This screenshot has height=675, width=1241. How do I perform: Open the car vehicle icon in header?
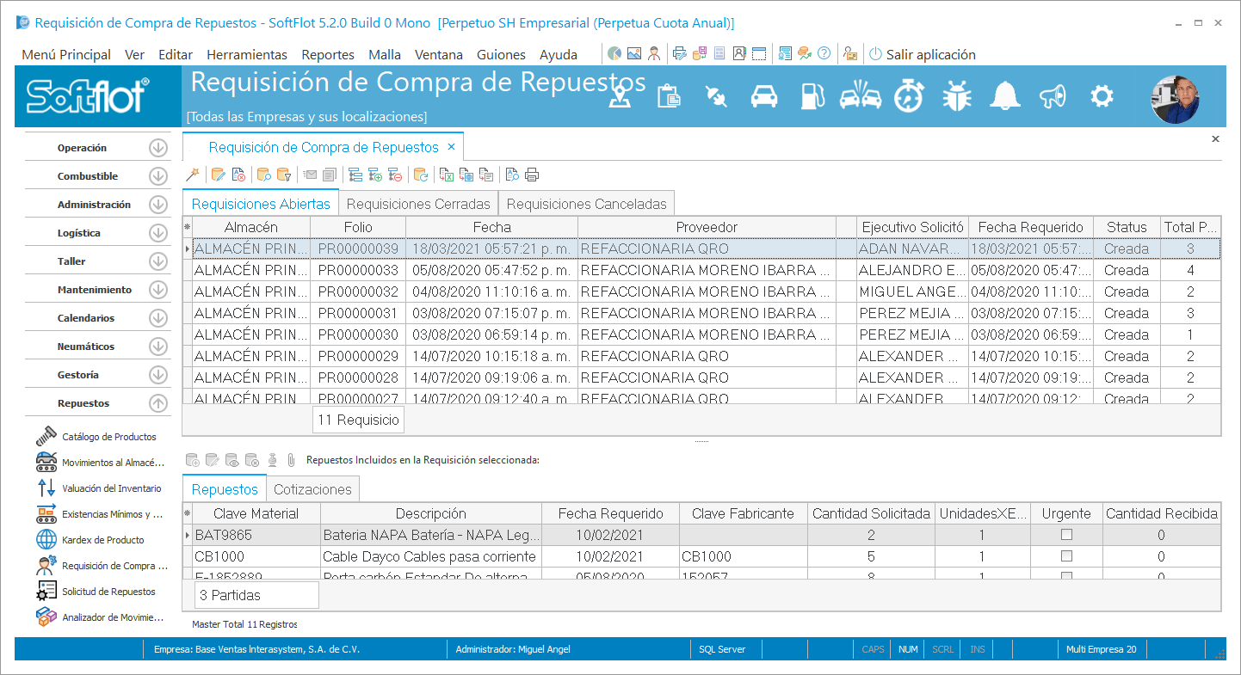(764, 95)
